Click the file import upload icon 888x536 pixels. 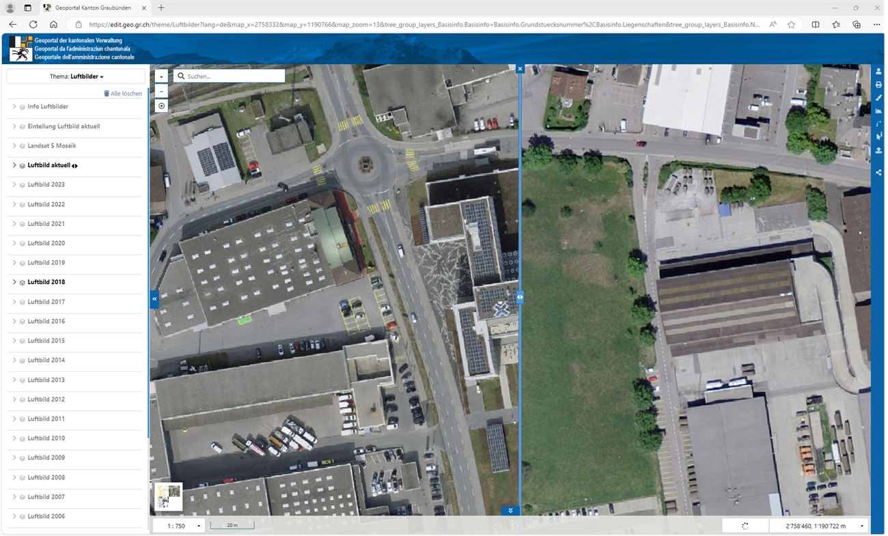(878, 150)
